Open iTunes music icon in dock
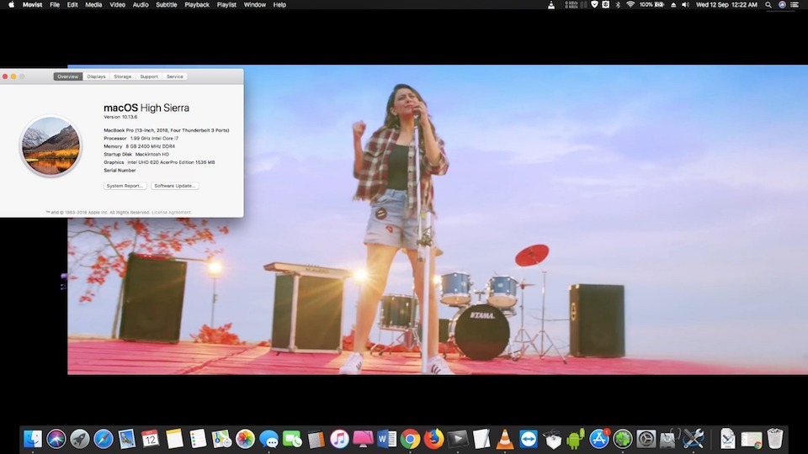Screen dimensions: 808x454 340,439
